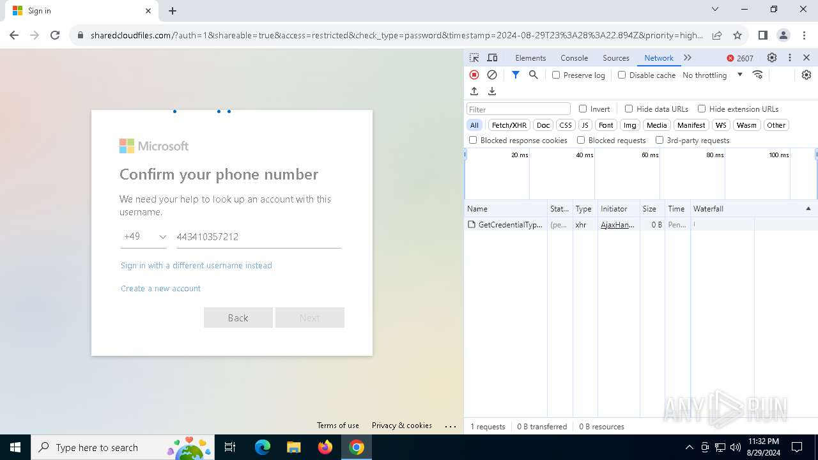Viewport: 818px width, 460px height.
Task: Switch to the Console tab
Action: coord(574,57)
